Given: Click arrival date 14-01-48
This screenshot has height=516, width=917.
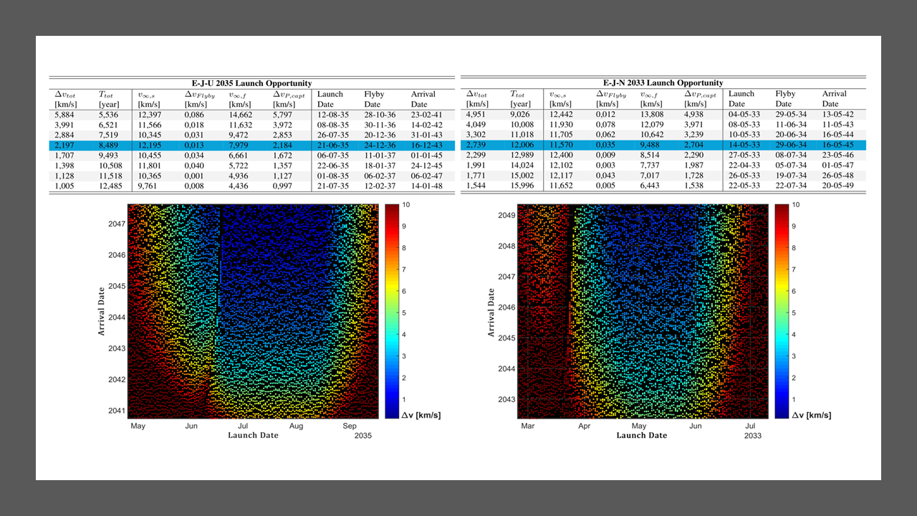Looking at the screenshot, I should (x=428, y=186).
